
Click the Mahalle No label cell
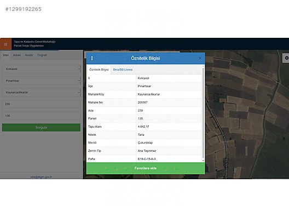[x=111, y=102]
